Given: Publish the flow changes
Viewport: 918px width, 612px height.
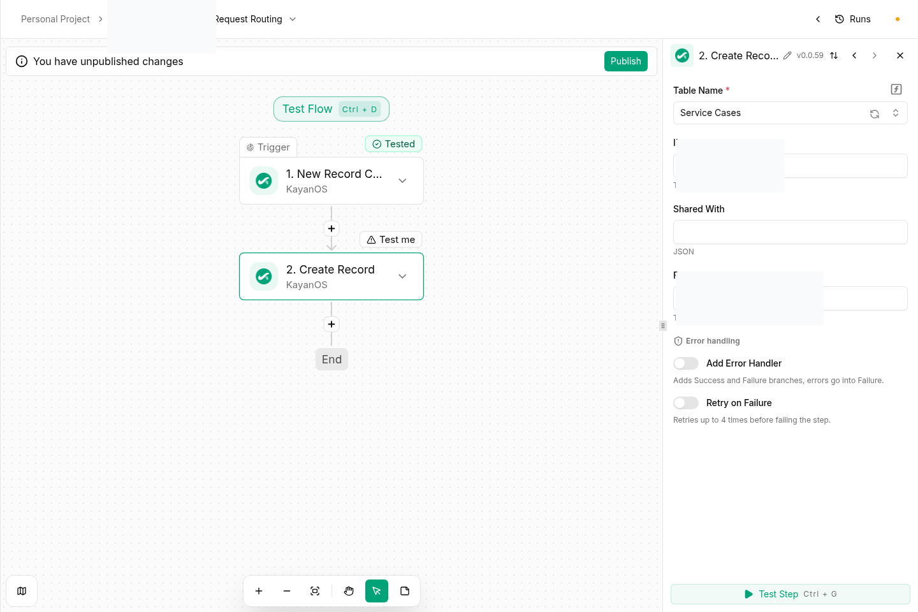Looking at the screenshot, I should point(626,61).
